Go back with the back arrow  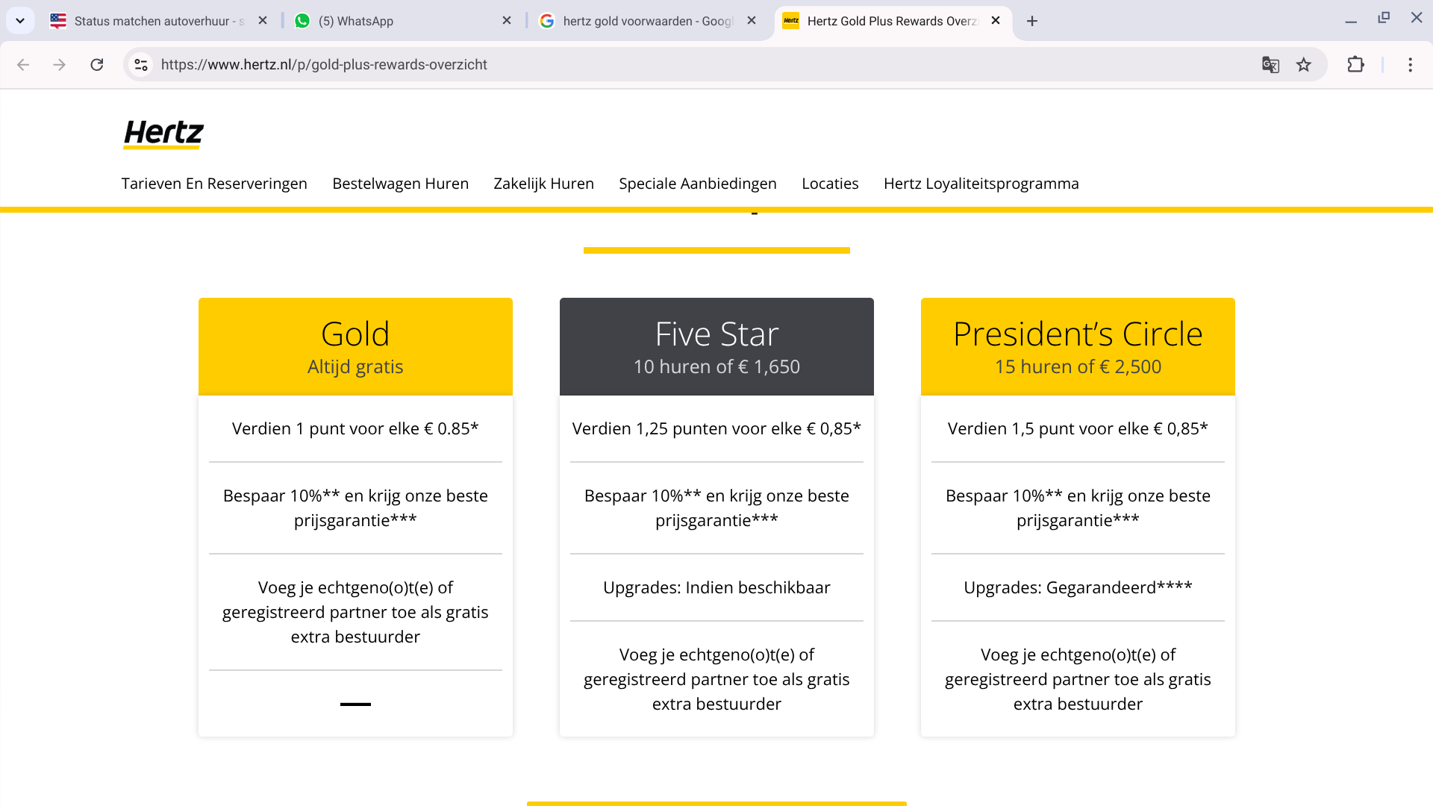23,65
